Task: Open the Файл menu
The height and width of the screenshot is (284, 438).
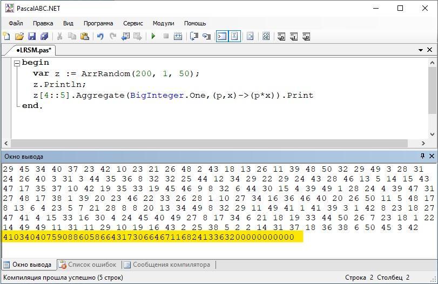Action: click(16, 23)
